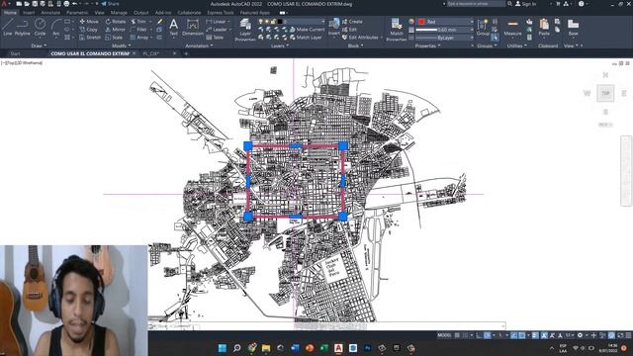
Task: Click the Insert block icon
Action: (x=334, y=27)
